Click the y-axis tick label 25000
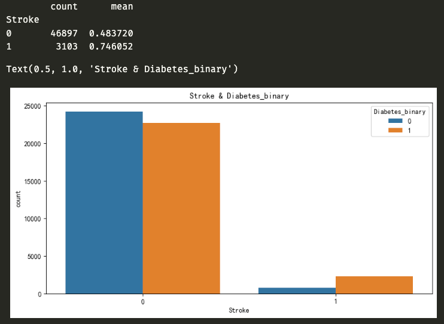Viewport: 444px width, 324px height. point(32,106)
